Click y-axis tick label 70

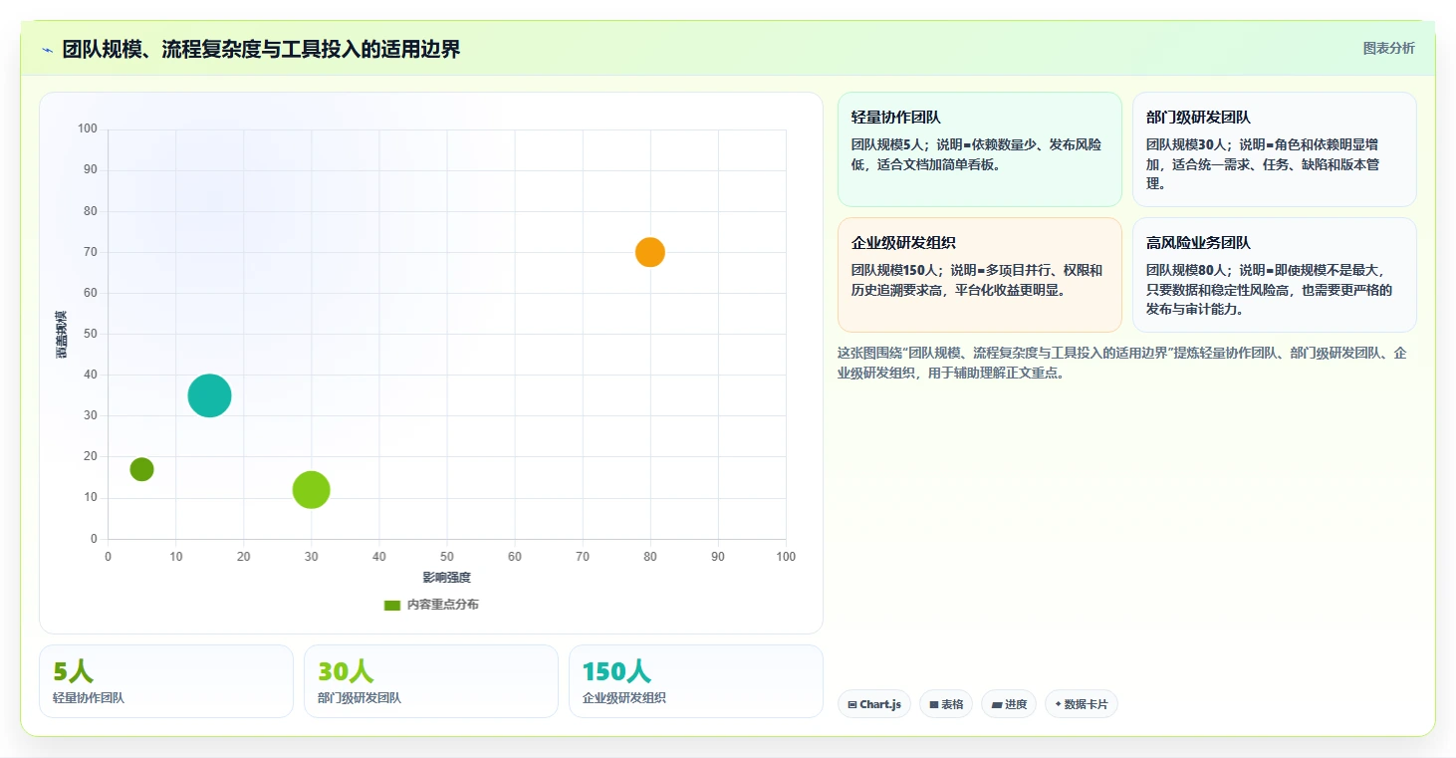tap(91, 252)
